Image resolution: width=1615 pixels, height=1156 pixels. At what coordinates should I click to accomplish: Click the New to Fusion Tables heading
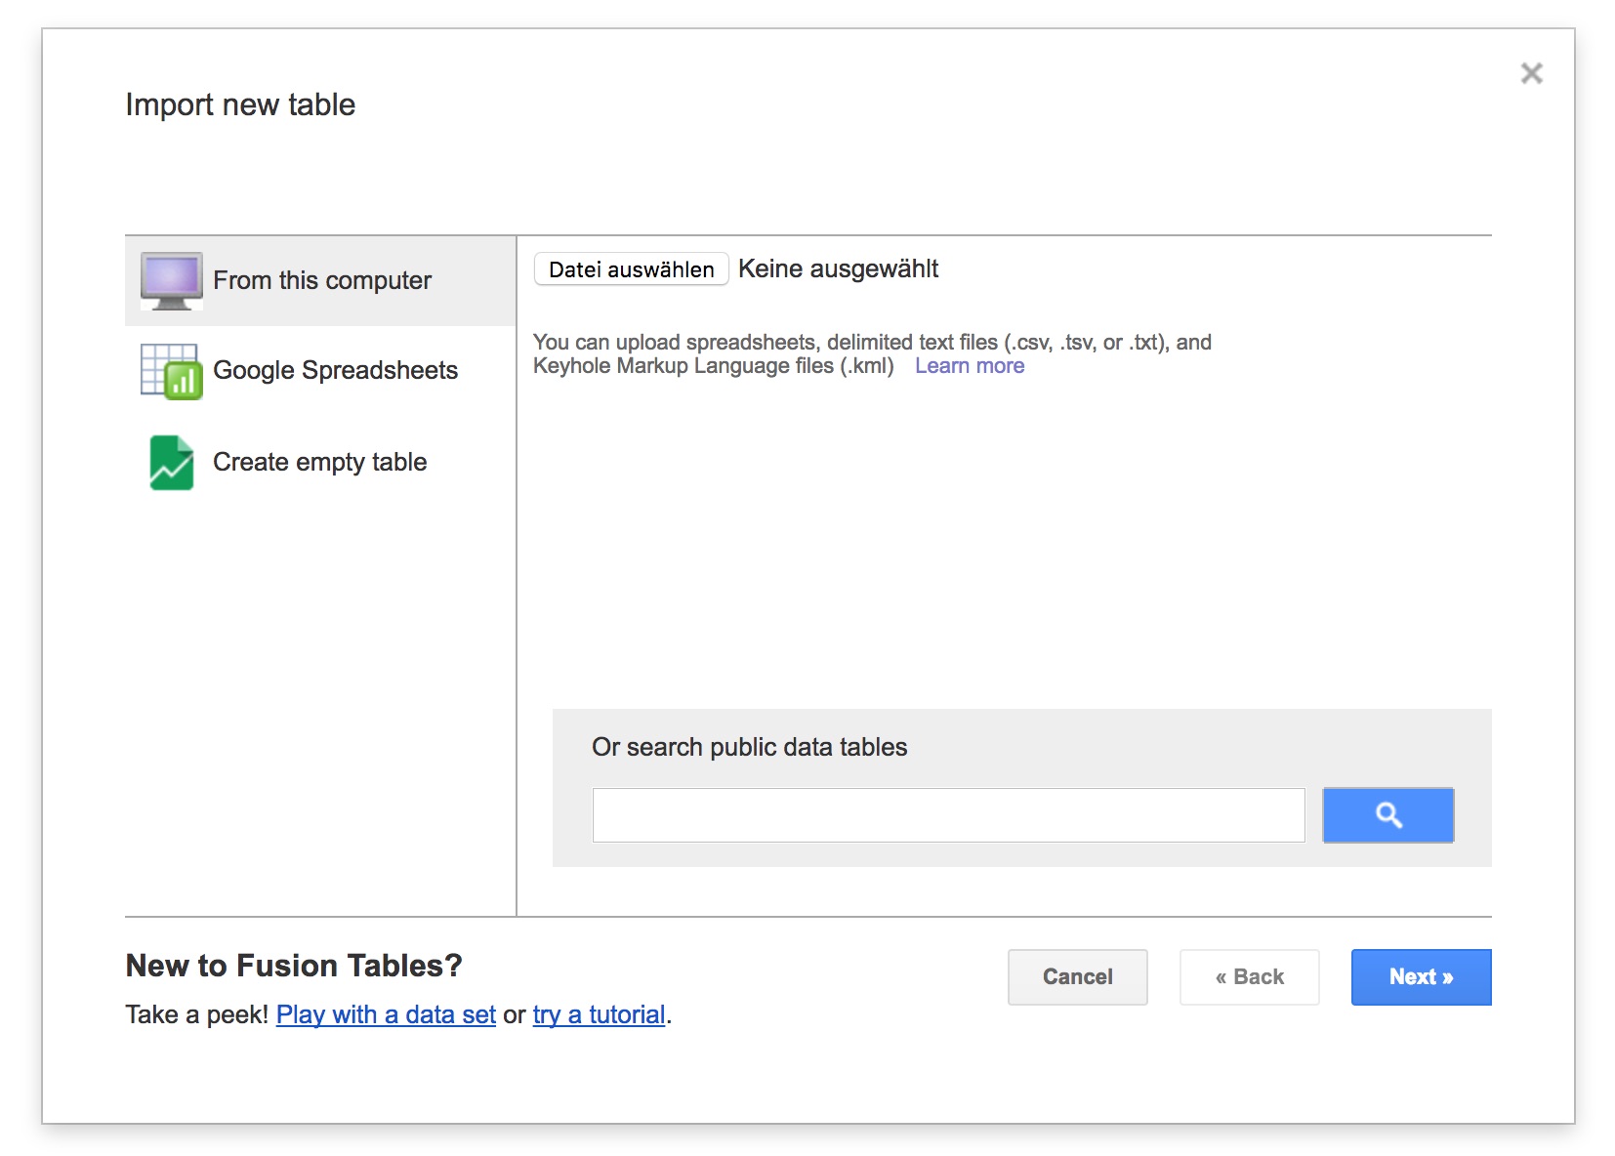(293, 966)
